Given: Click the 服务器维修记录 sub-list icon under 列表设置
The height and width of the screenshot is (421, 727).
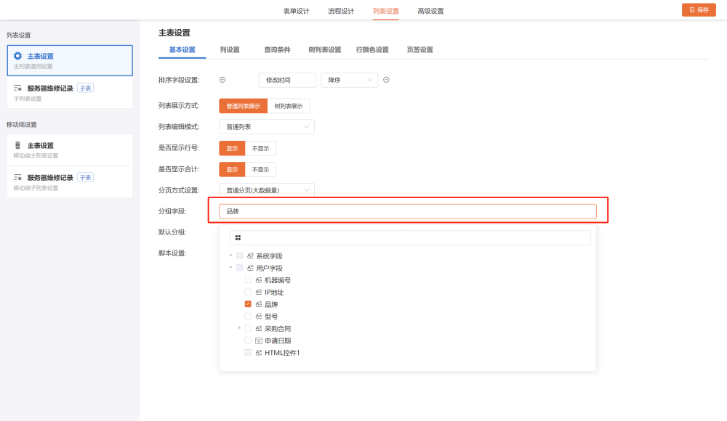Looking at the screenshot, I should [x=18, y=89].
